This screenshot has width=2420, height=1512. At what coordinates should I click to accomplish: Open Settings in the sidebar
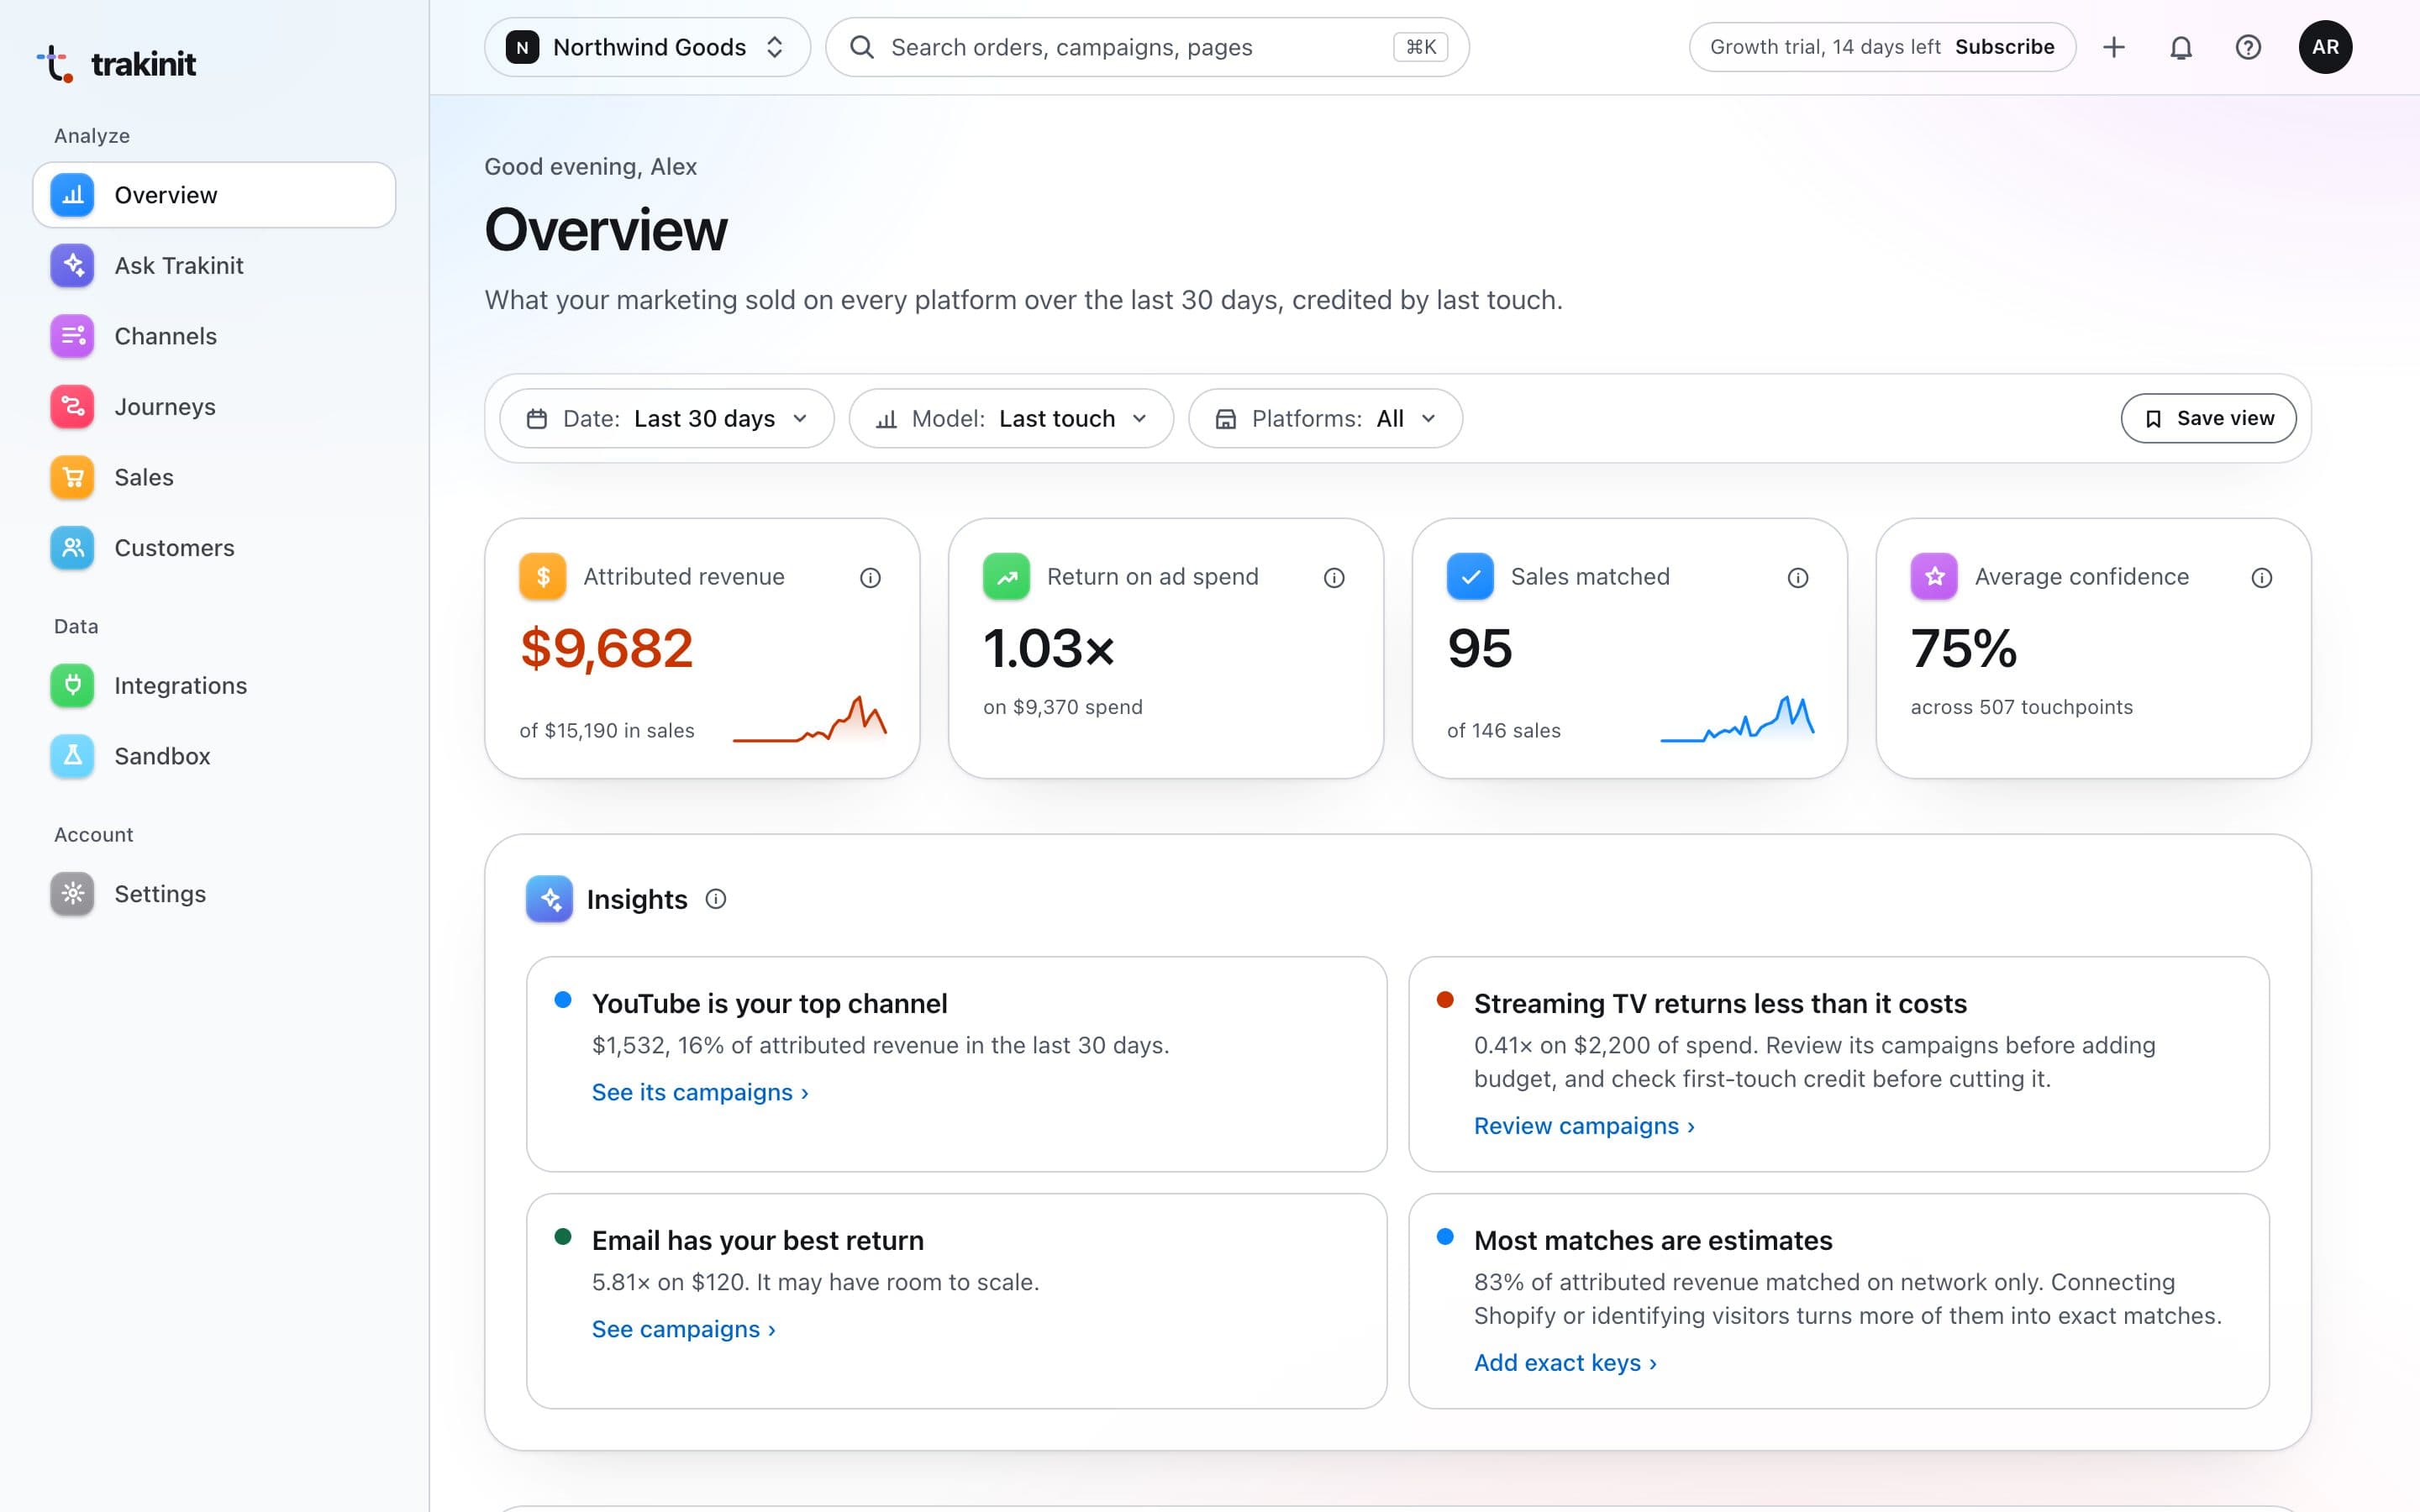pos(214,894)
